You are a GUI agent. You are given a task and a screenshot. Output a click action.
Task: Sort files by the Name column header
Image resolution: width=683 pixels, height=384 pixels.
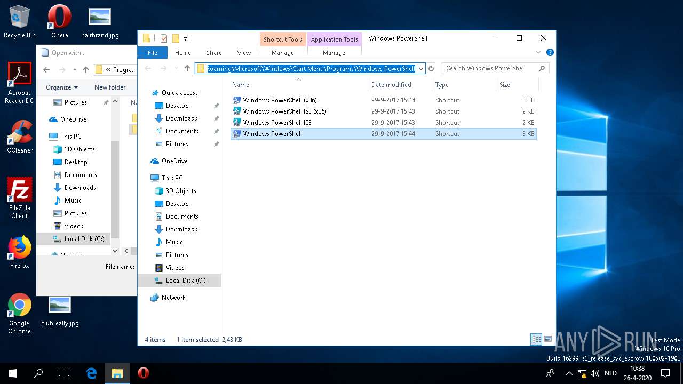(298, 85)
